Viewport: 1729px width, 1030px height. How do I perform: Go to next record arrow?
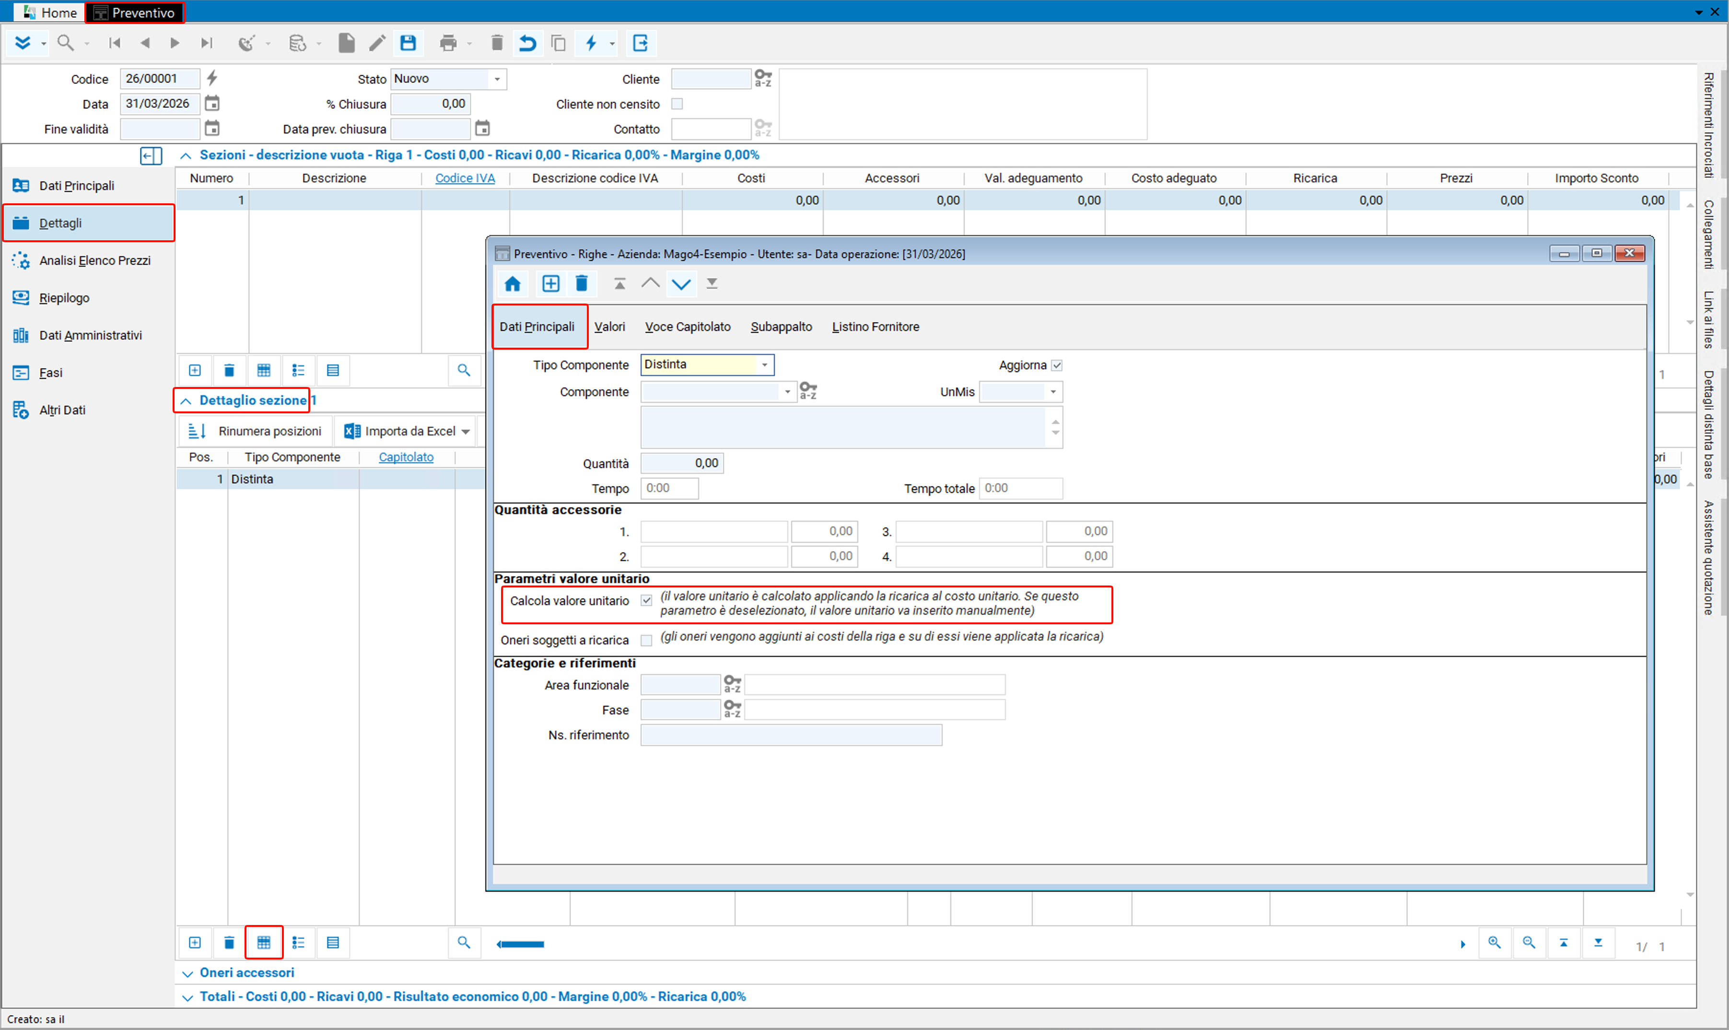(175, 43)
